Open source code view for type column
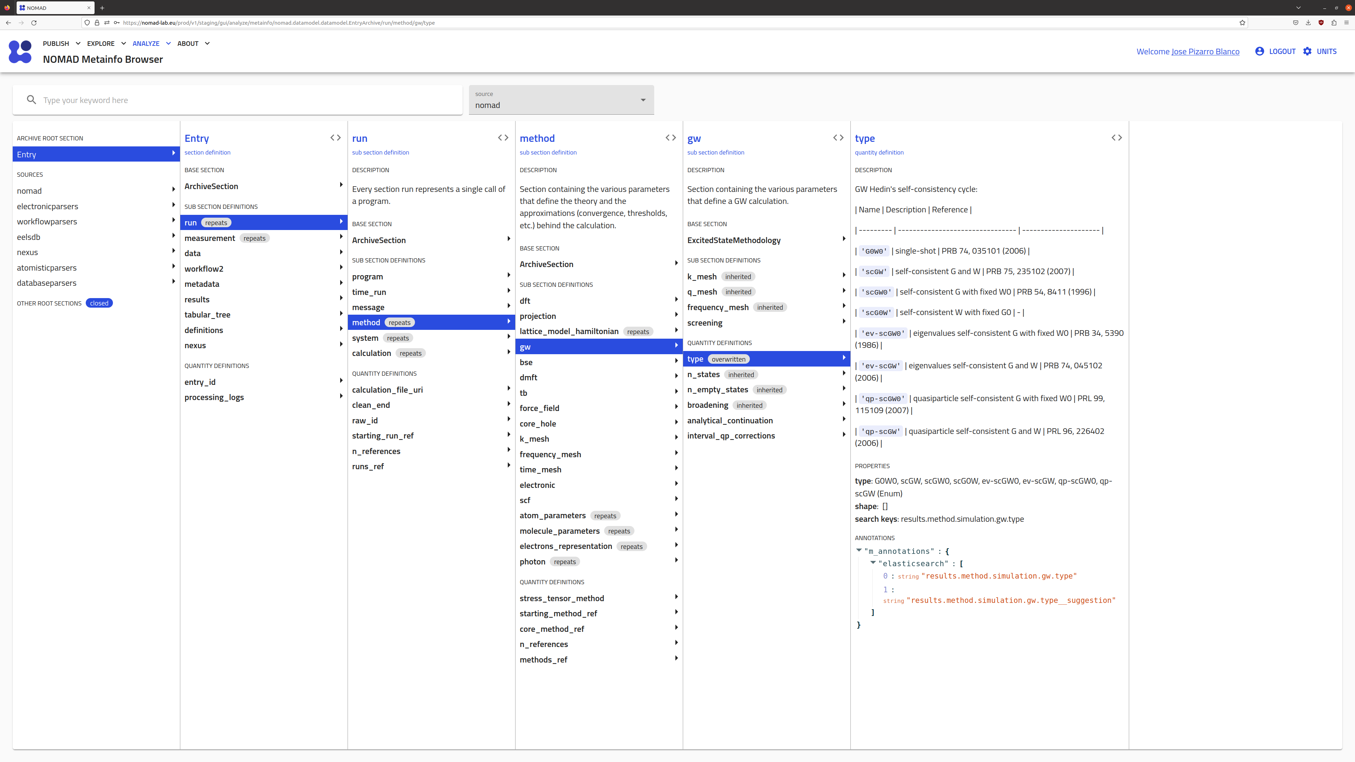1355x762 pixels. [x=1117, y=138]
